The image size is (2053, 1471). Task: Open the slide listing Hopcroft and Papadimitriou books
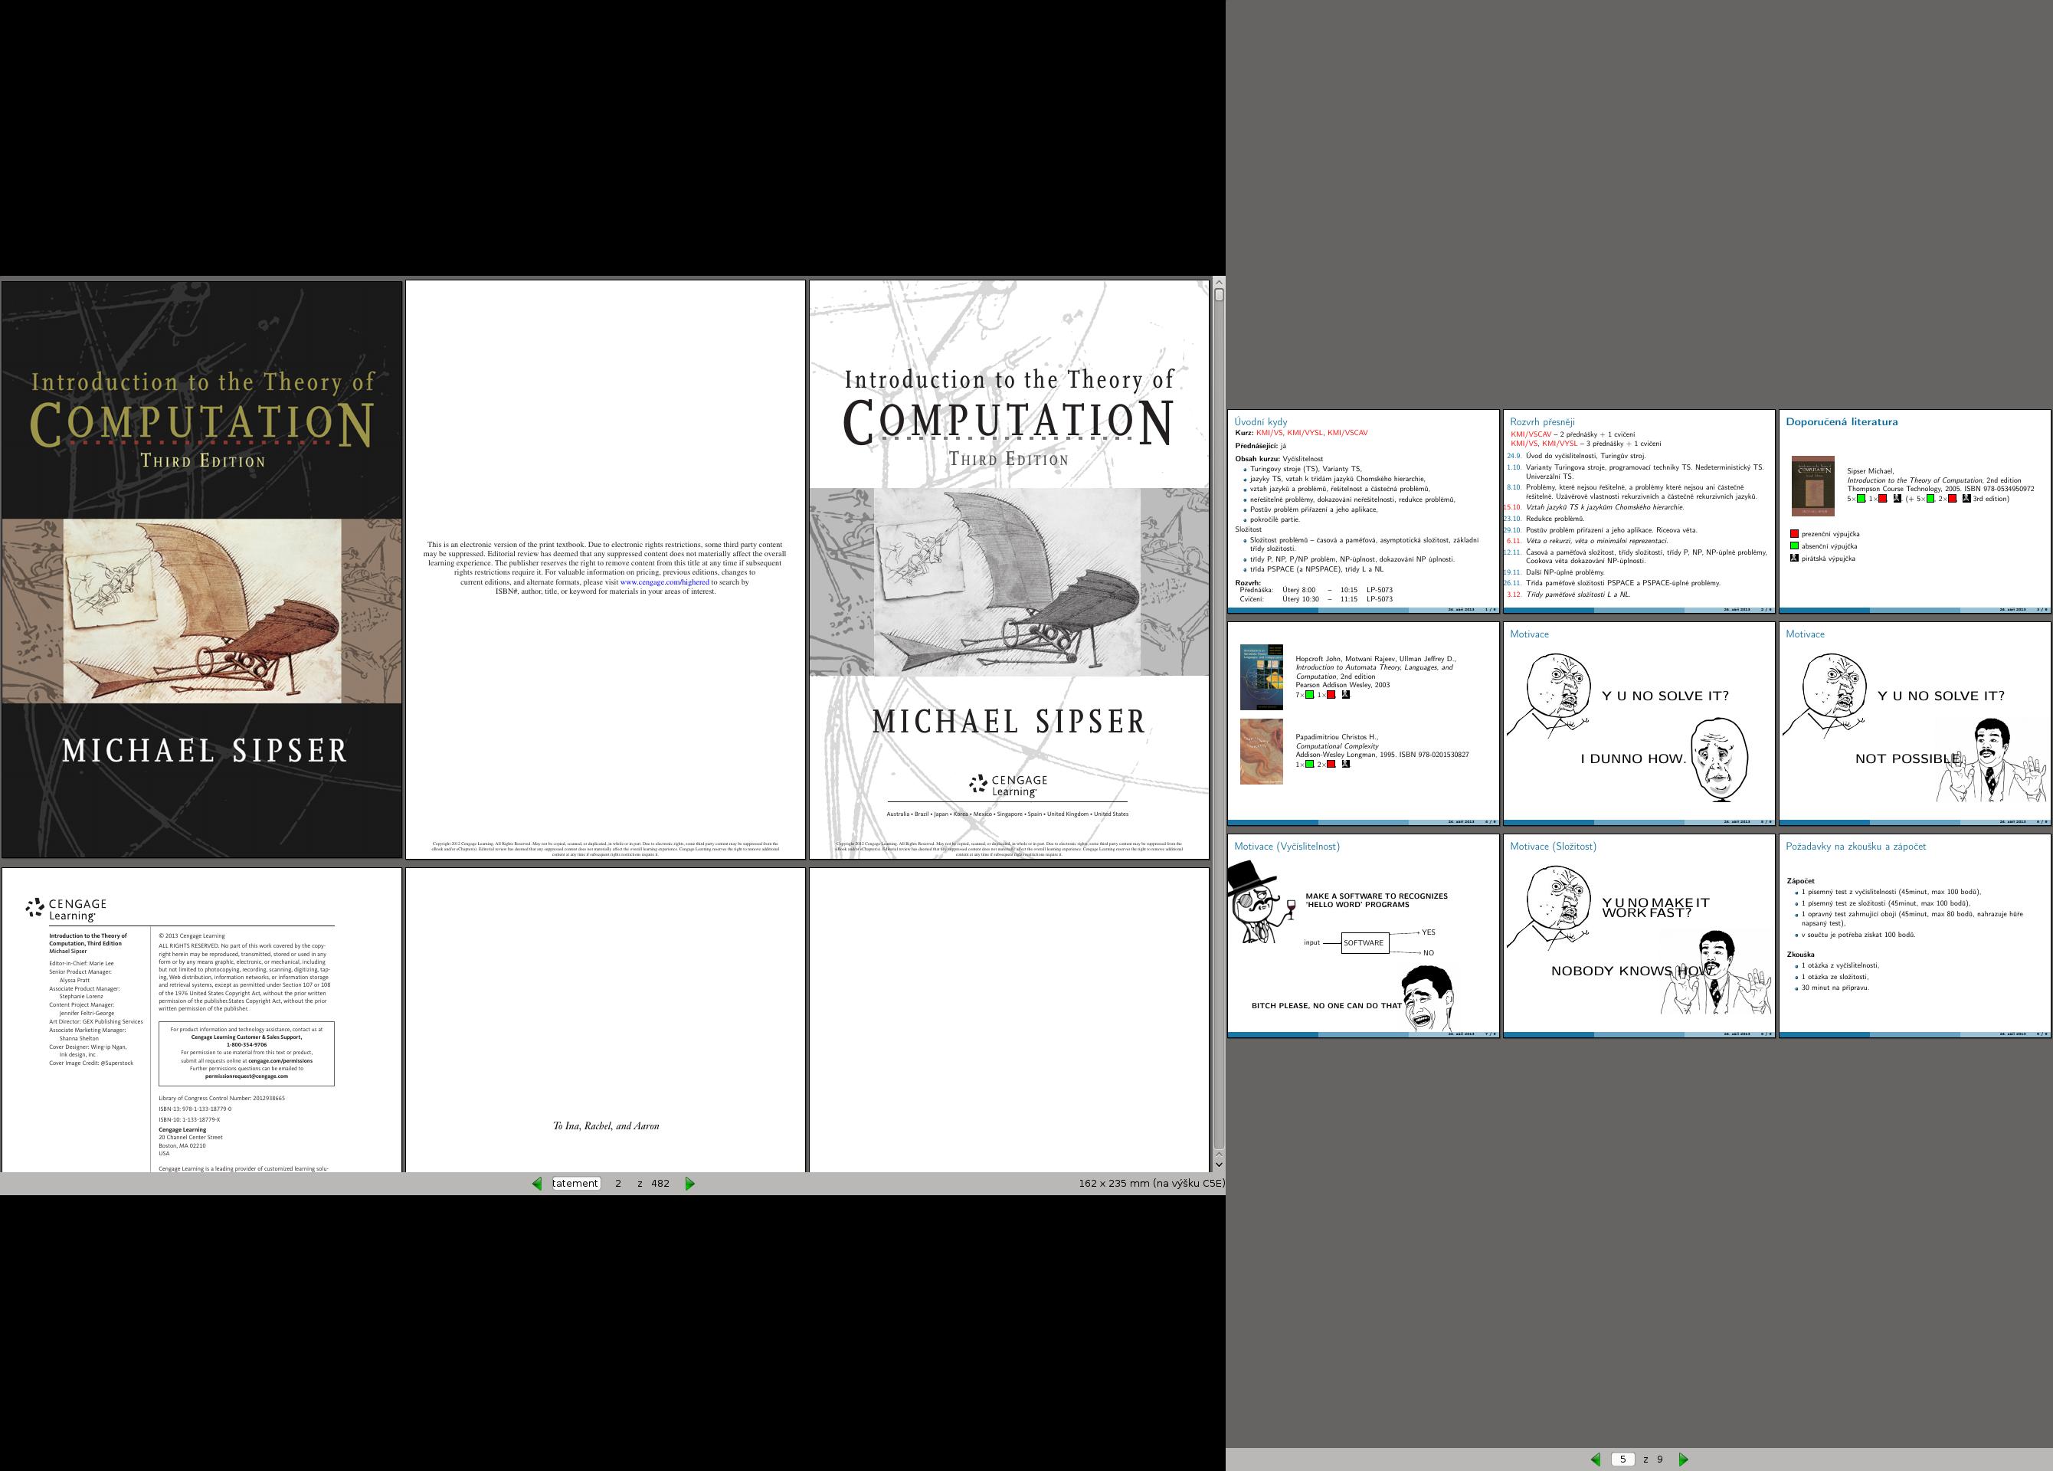(1364, 723)
